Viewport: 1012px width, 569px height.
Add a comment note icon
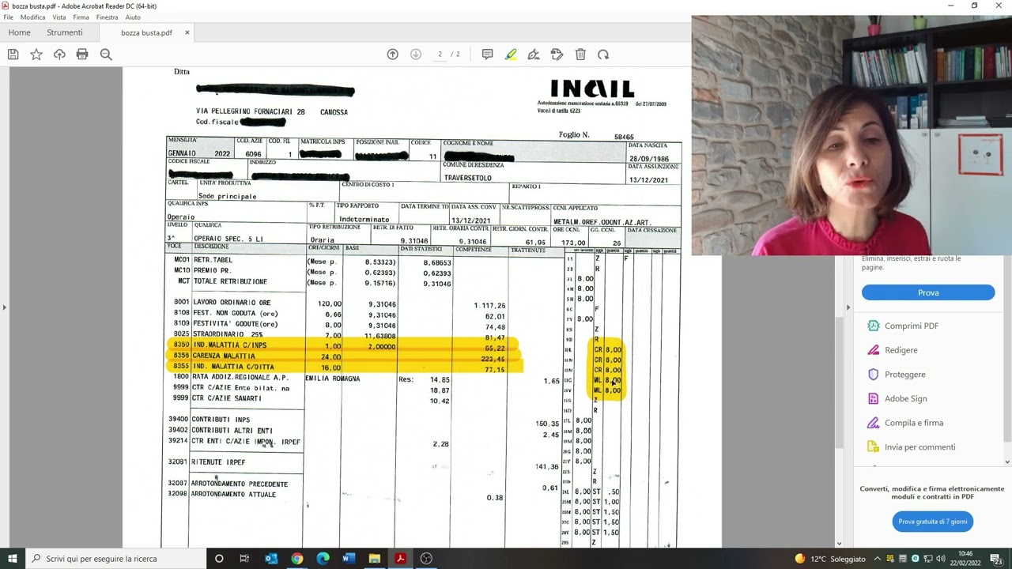pyautogui.click(x=487, y=55)
